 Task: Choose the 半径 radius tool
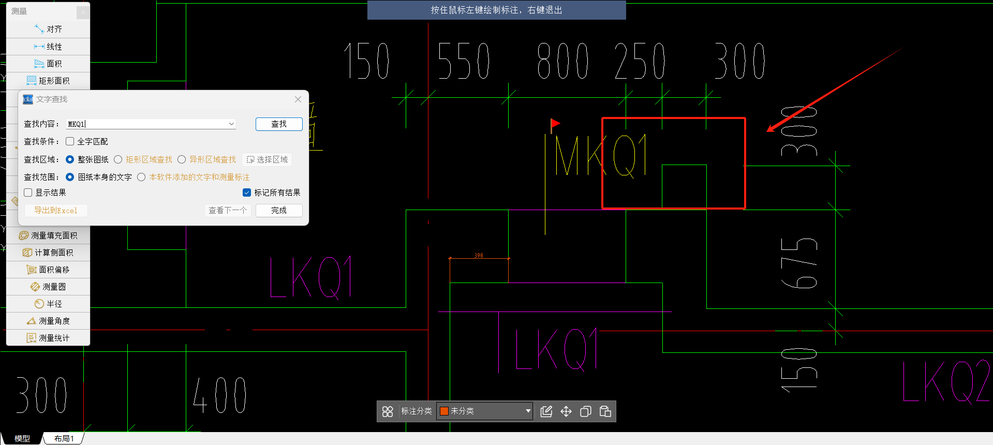48,304
